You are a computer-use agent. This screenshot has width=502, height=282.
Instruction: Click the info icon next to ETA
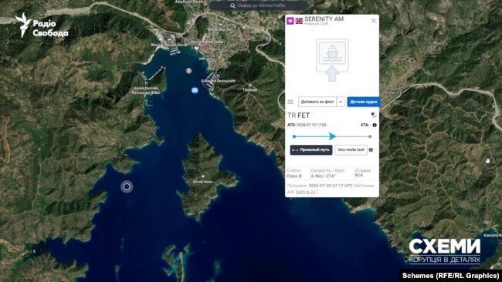pos(375,125)
